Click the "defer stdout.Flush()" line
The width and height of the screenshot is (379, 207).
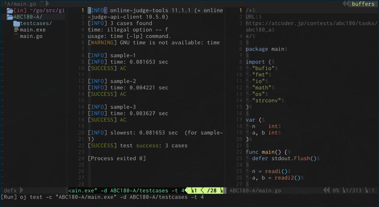(x=284, y=158)
